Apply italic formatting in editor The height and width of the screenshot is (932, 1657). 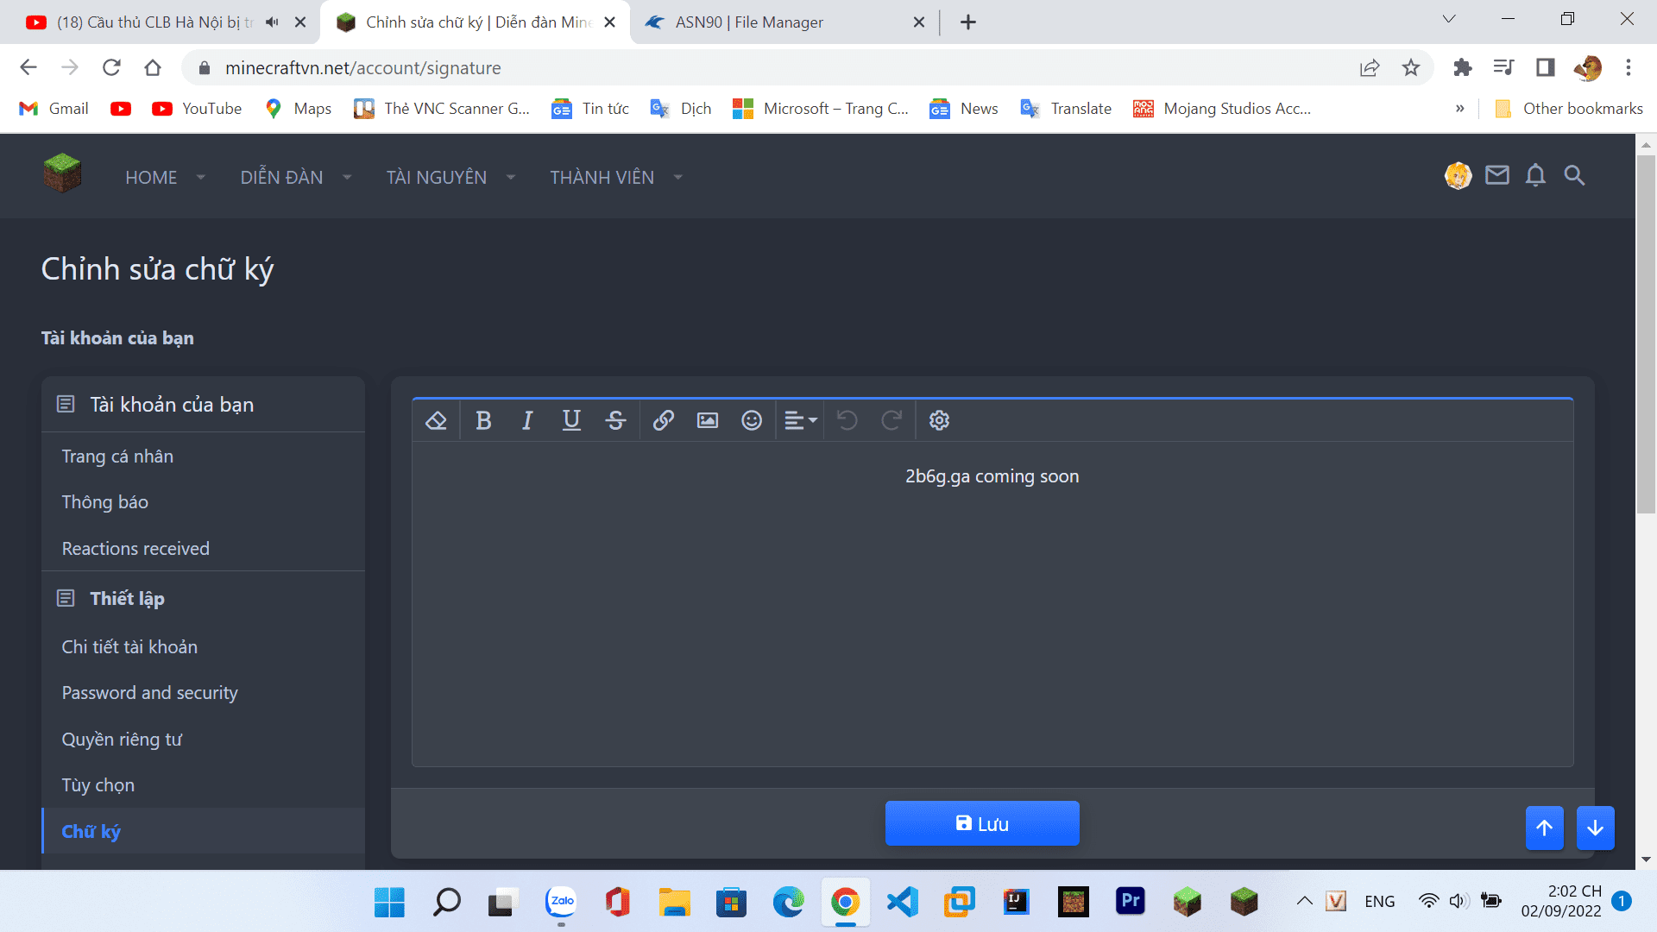pyautogui.click(x=527, y=420)
